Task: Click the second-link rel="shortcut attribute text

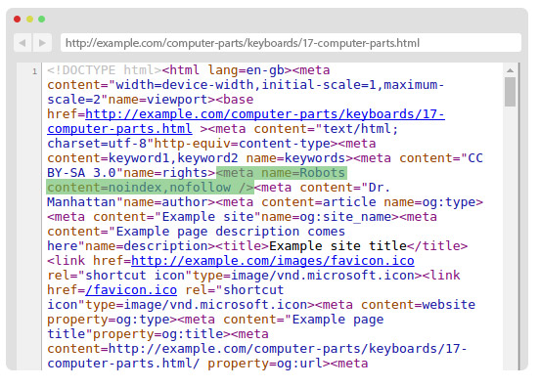Action: click(235, 290)
